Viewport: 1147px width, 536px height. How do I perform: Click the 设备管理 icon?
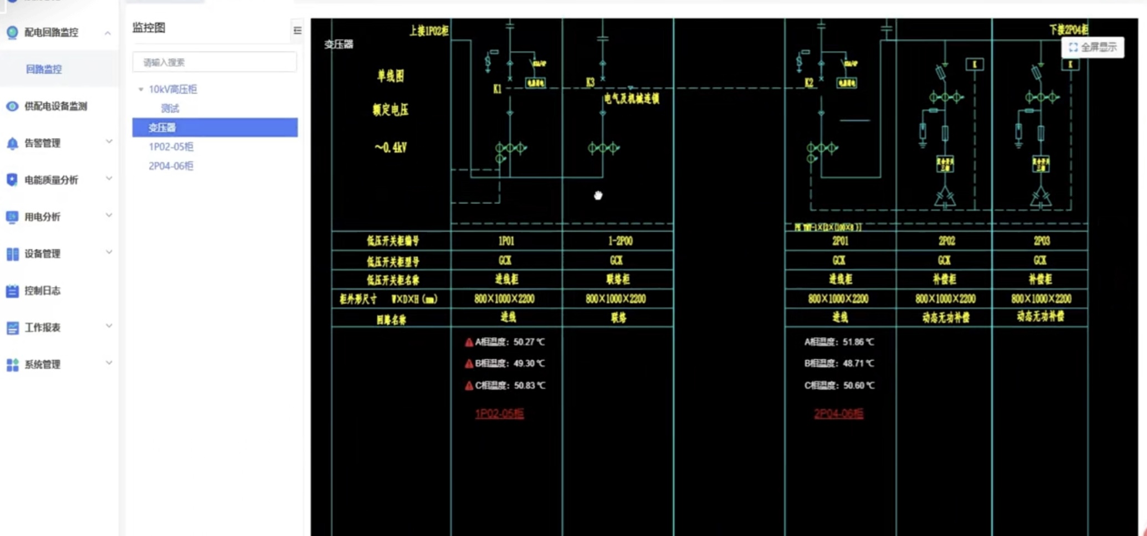[12, 254]
